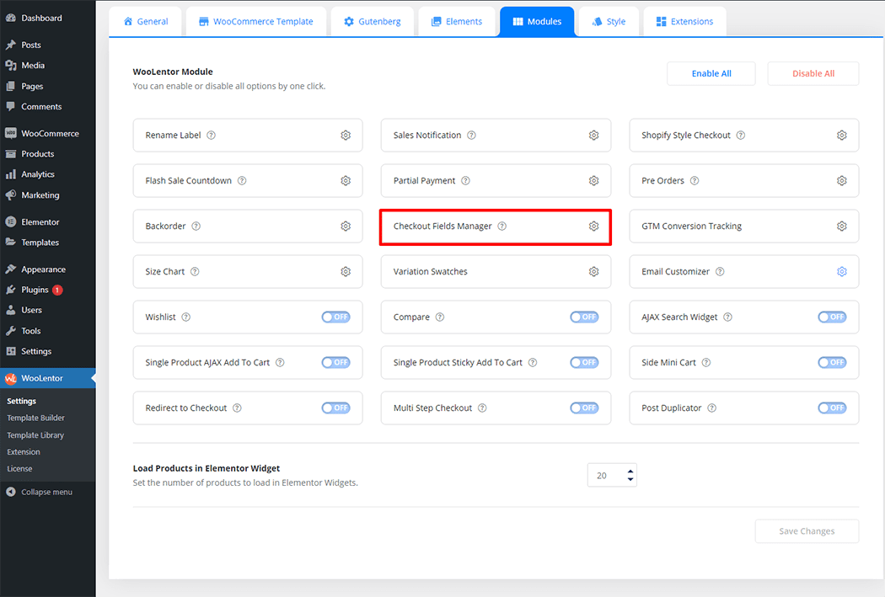Open Sales Notification settings gear
Screen dimensions: 885x597
coord(593,136)
